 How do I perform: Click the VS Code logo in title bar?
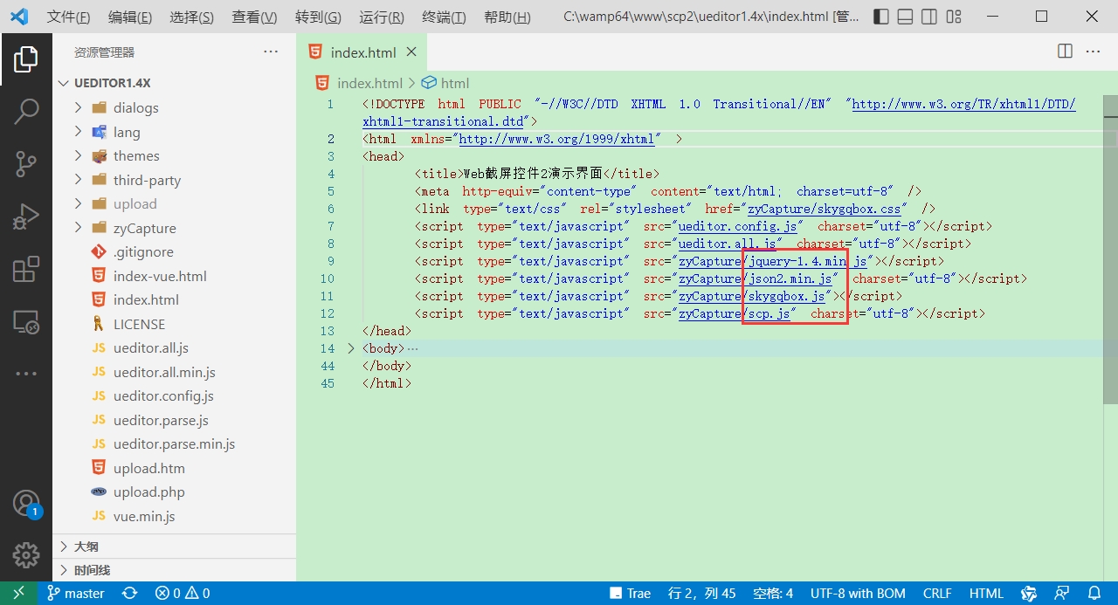coord(19,17)
